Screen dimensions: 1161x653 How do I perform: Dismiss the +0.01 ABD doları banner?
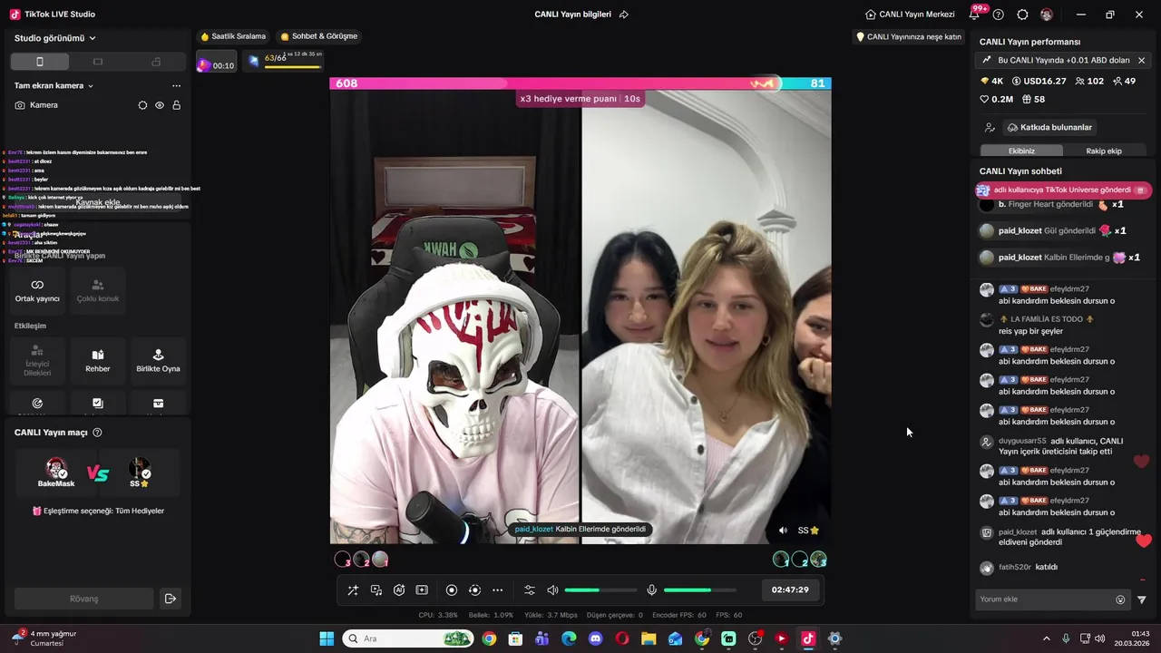[x=1141, y=60]
